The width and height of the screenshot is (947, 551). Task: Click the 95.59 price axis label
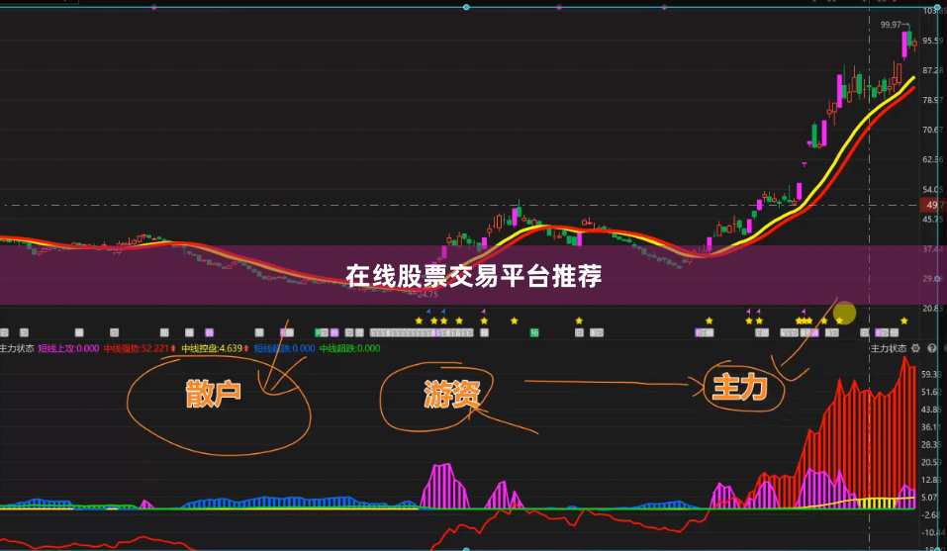point(933,41)
